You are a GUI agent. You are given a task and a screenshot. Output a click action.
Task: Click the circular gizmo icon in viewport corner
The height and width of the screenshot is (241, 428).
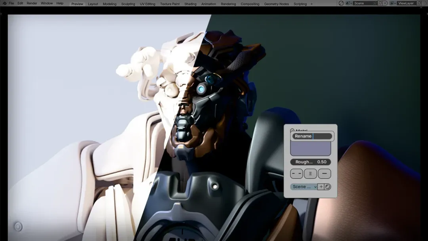18,226
